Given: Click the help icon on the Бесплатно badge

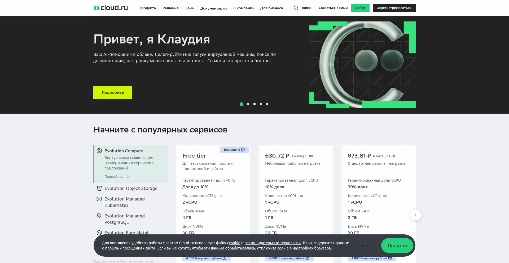Looking at the screenshot, I should pos(243,150).
